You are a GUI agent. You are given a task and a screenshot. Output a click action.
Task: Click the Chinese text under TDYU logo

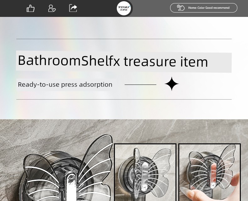pos(124,10)
